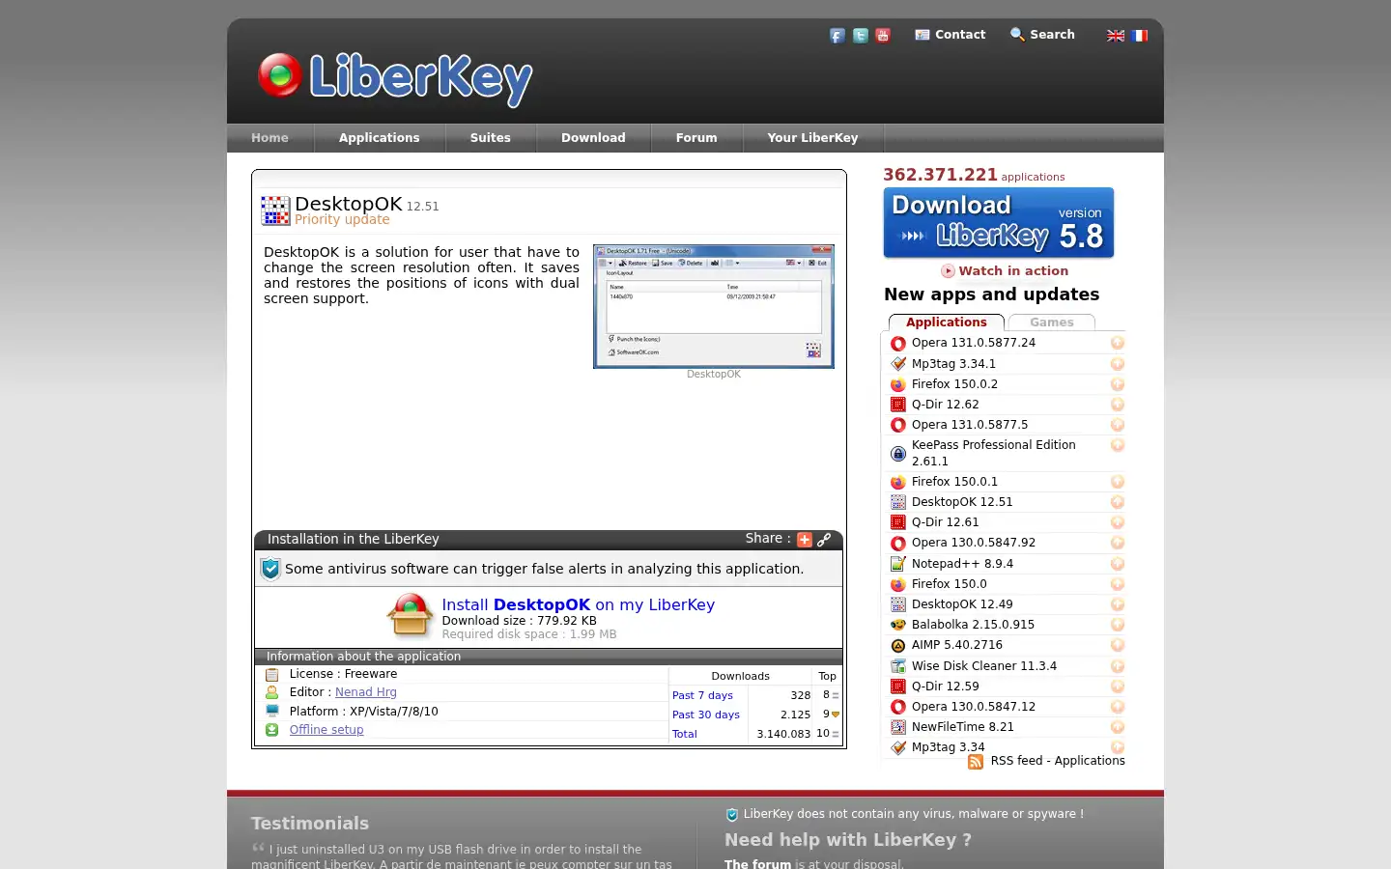The image size is (1391, 869).
Task: Open DesktopOK 12.51 in the list
Action: 962,502
